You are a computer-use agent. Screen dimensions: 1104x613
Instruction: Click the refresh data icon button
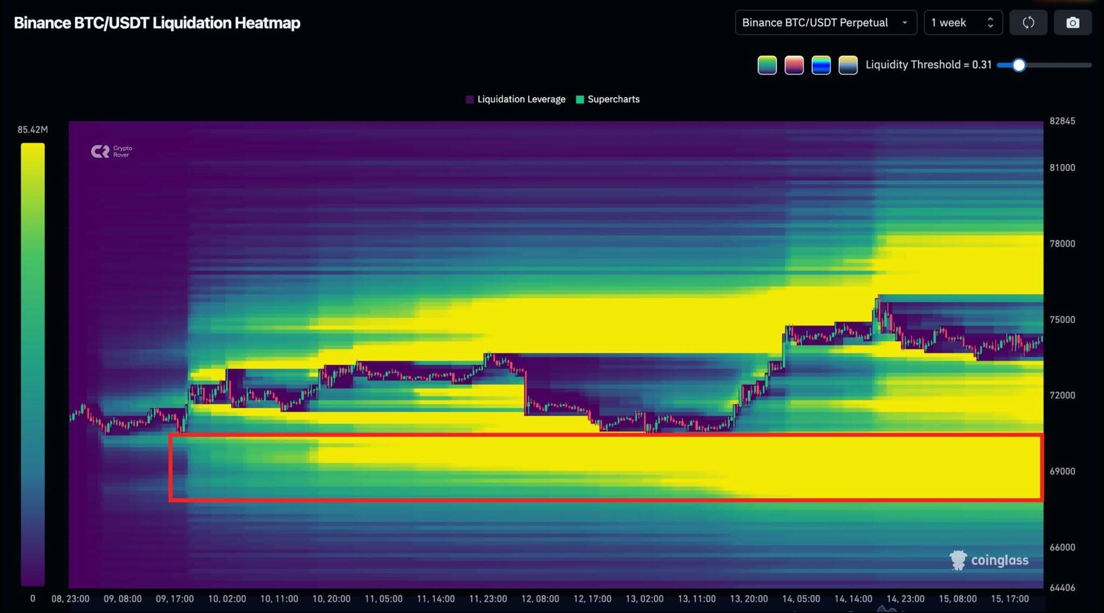pyautogui.click(x=1028, y=23)
